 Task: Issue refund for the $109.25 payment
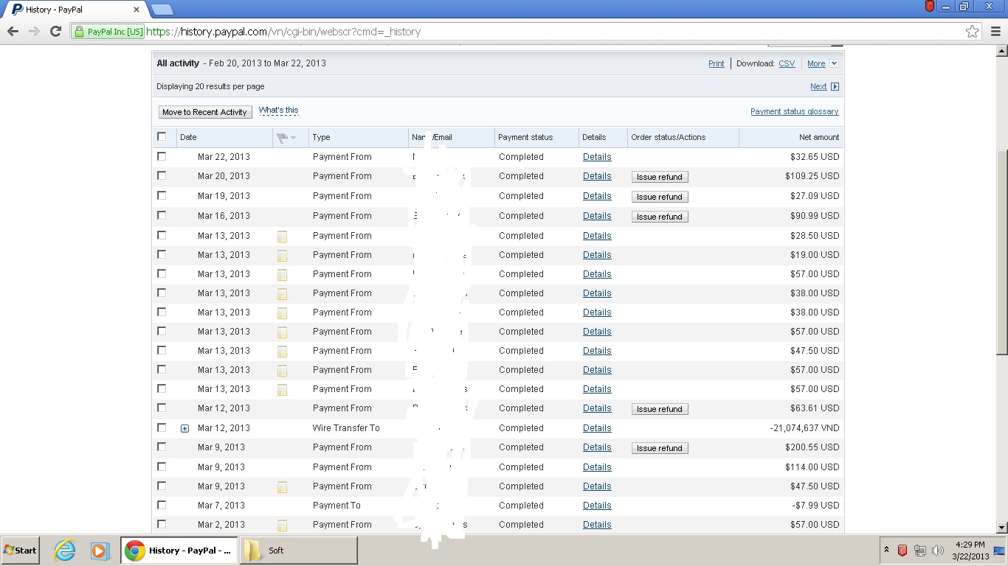pos(660,177)
